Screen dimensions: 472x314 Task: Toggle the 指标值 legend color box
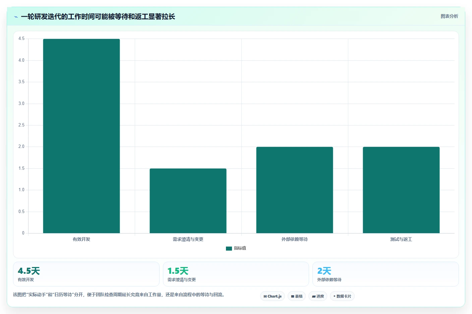pos(229,248)
